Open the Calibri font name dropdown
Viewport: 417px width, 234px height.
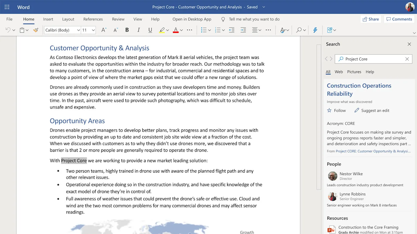[x=78, y=30]
